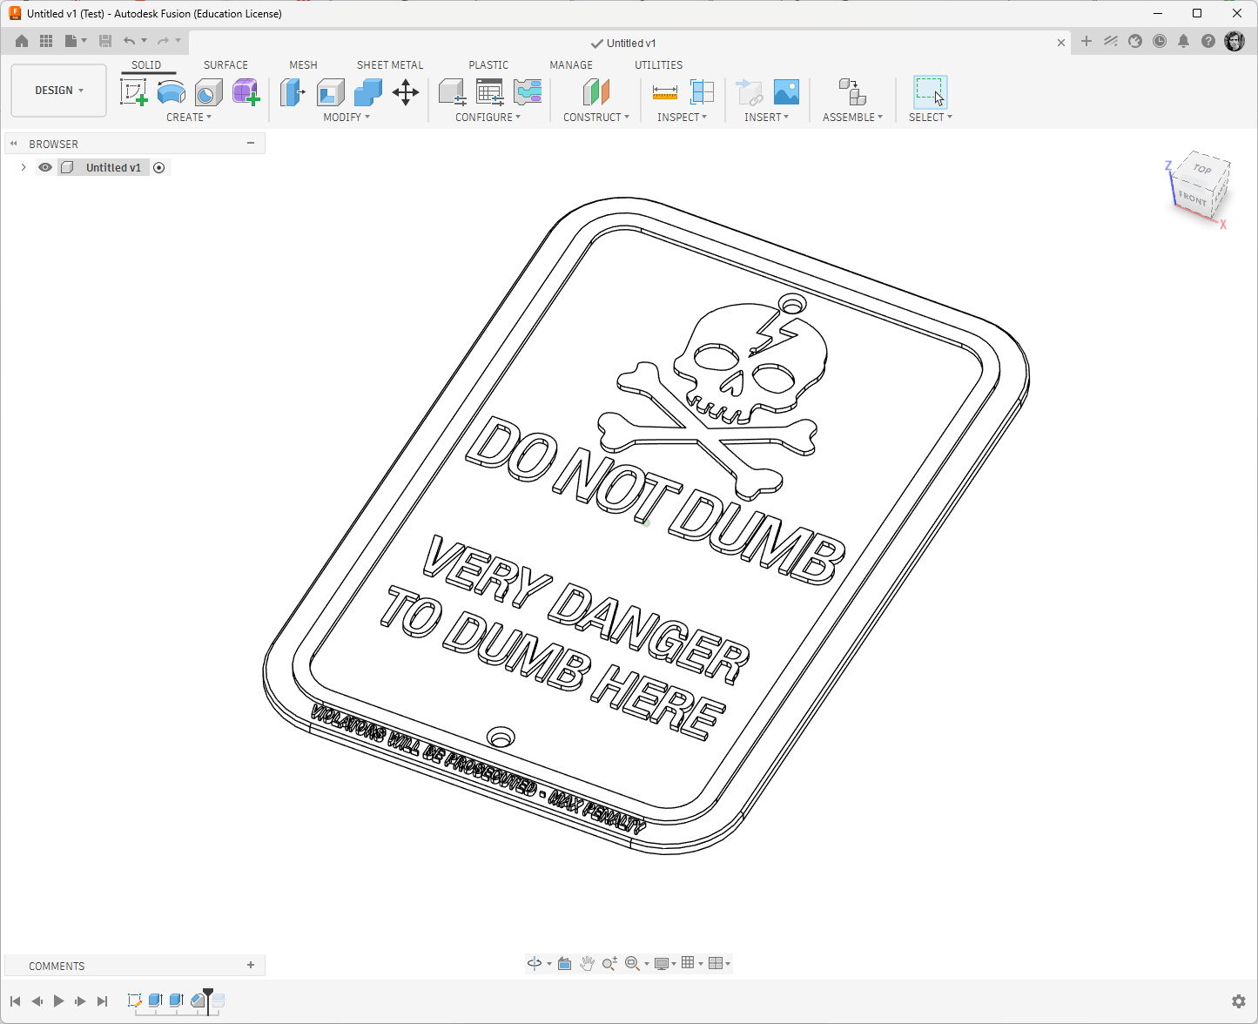Select the Sketch feature in the timeline

tap(134, 1001)
